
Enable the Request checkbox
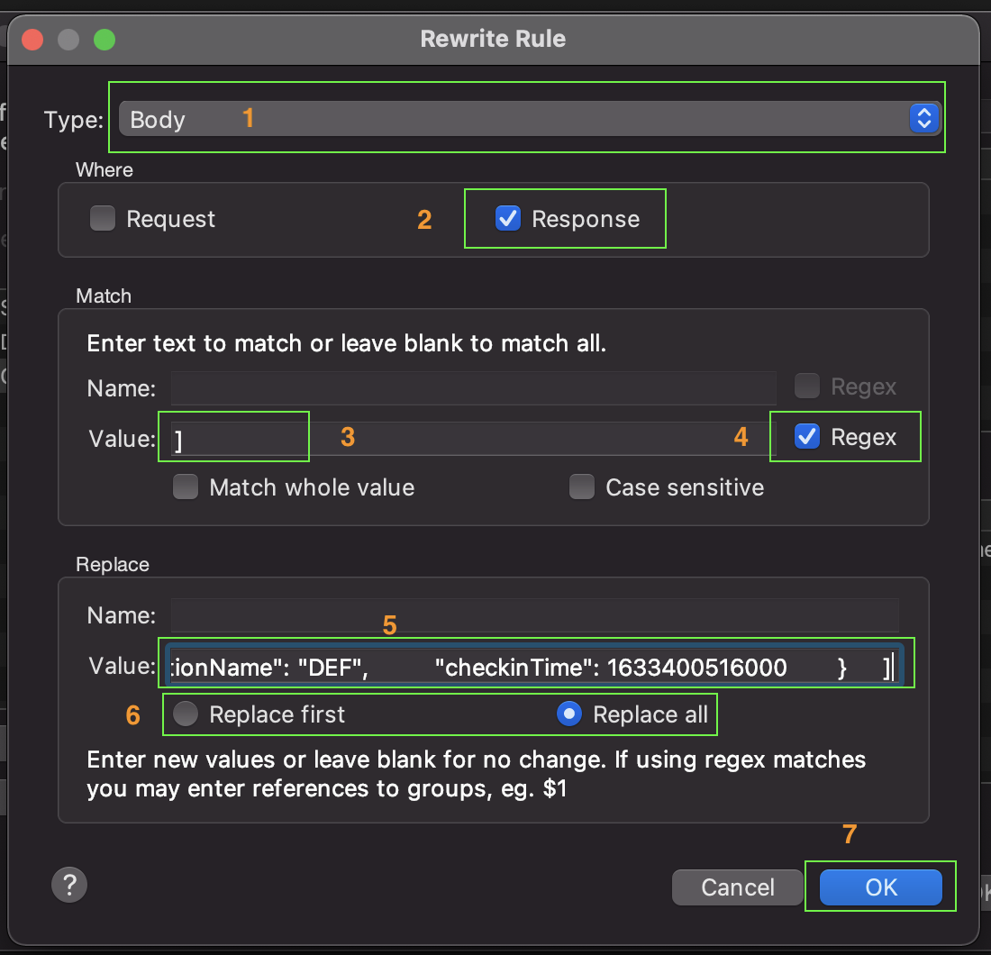[103, 219]
